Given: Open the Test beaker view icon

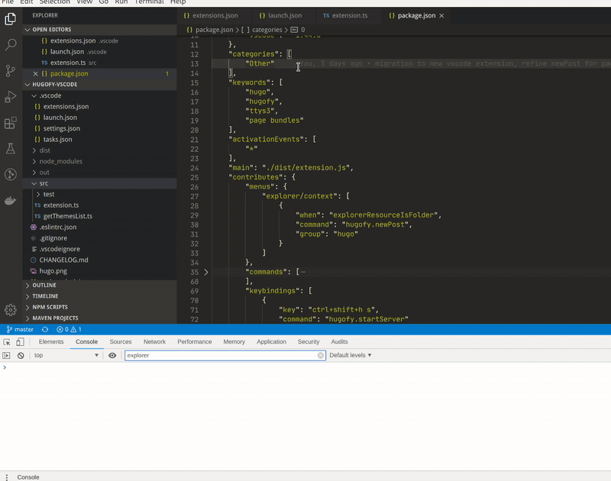Looking at the screenshot, I should (x=11, y=148).
